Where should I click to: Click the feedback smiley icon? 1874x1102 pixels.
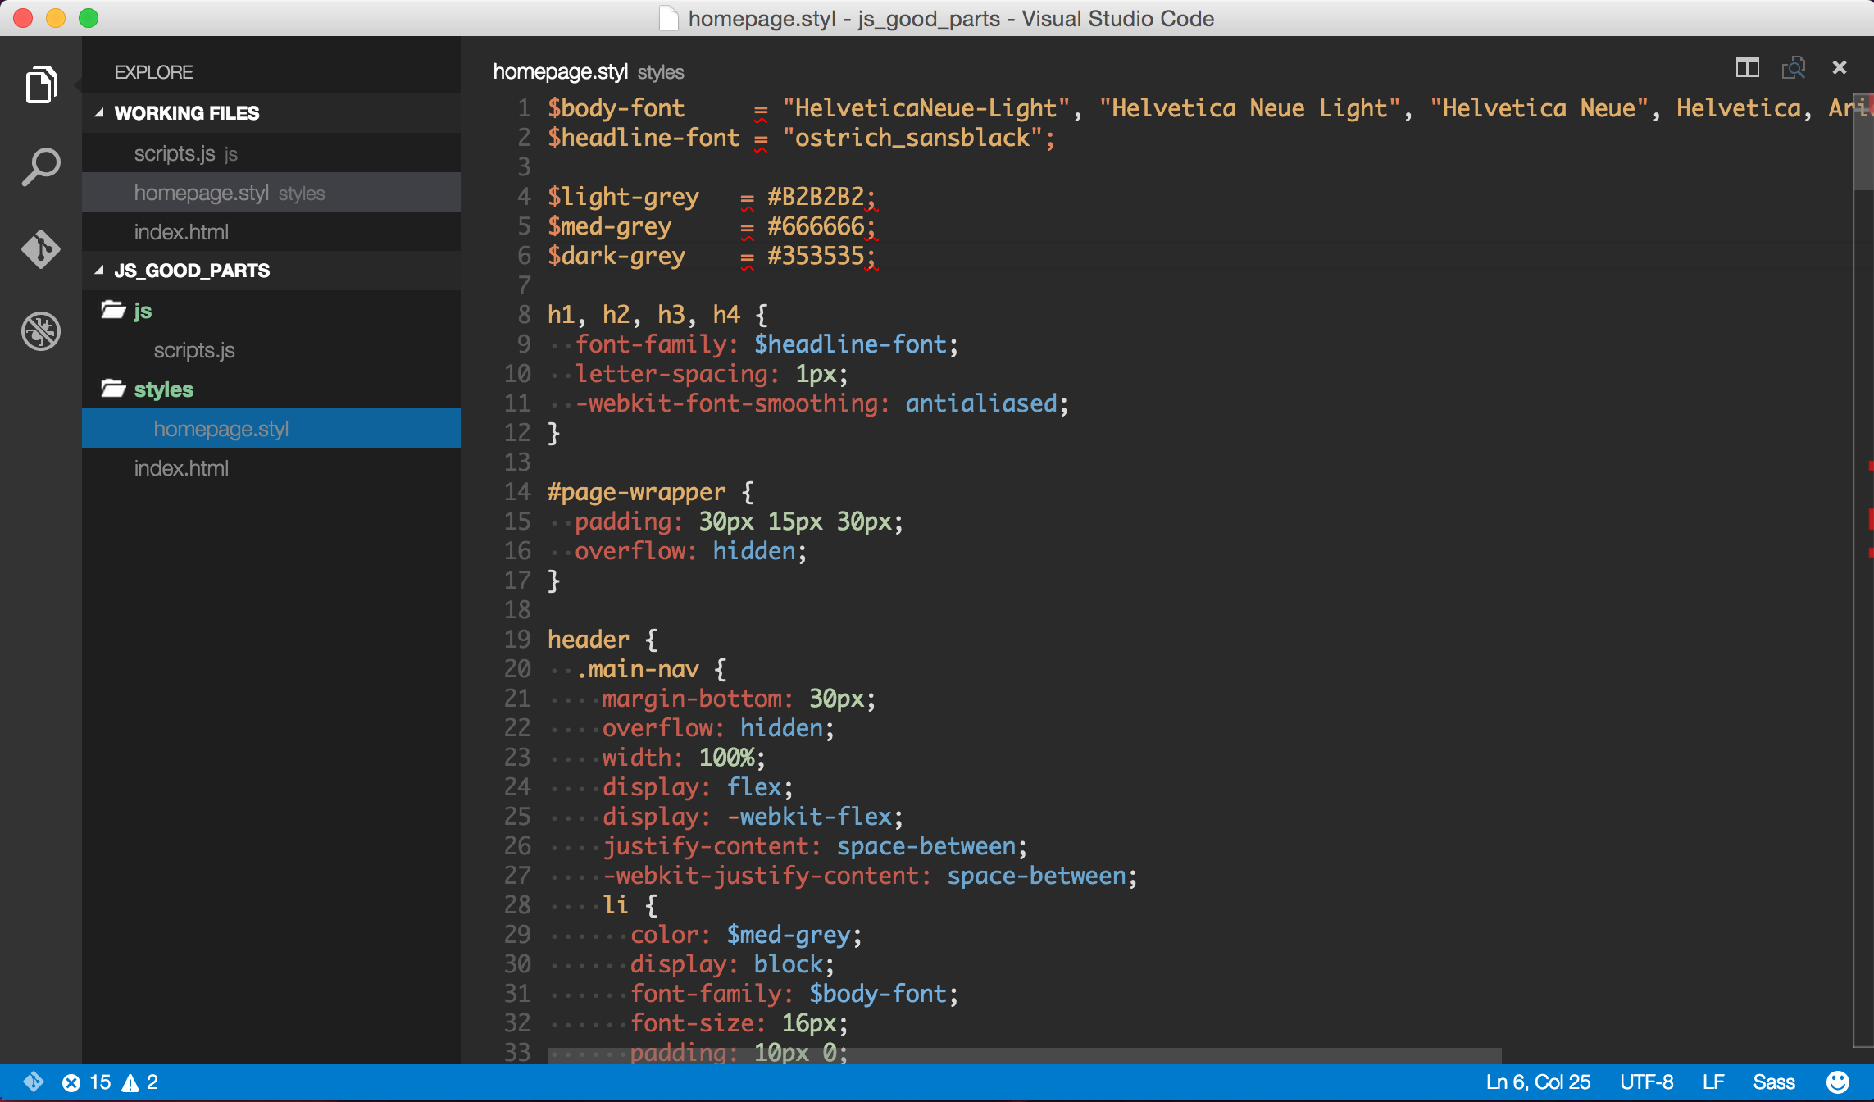point(1838,1082)
